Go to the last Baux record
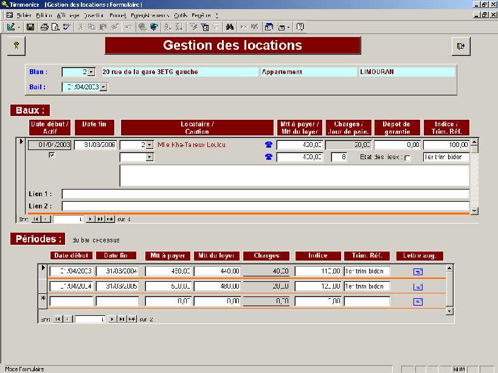The image size is (498, 373). (100, 219)
